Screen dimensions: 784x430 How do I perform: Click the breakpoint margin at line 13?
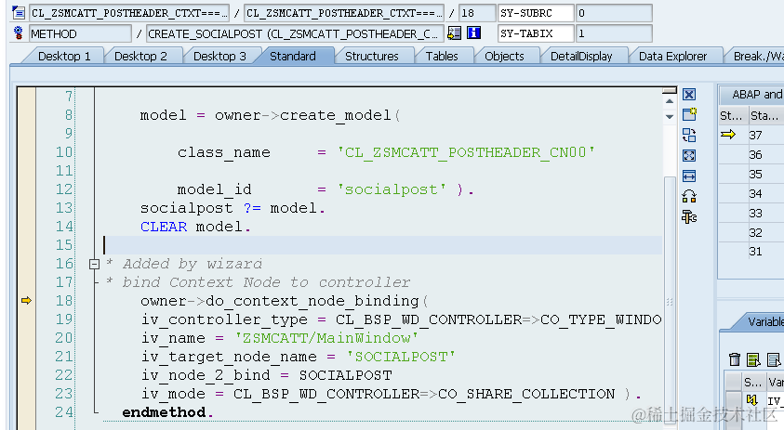tap(26, 208)
